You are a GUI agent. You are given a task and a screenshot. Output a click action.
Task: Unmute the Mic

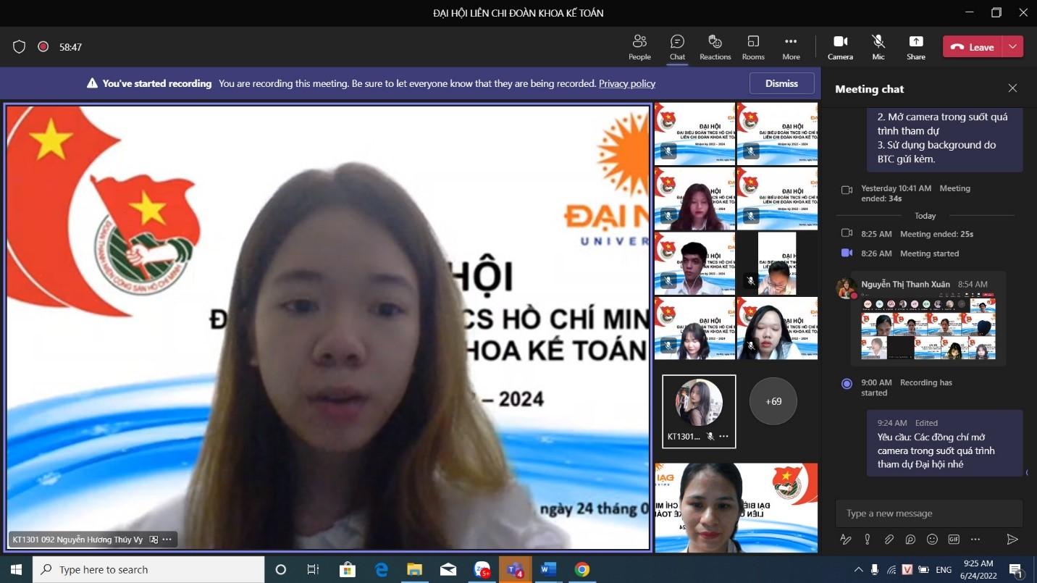click(878, 47)
